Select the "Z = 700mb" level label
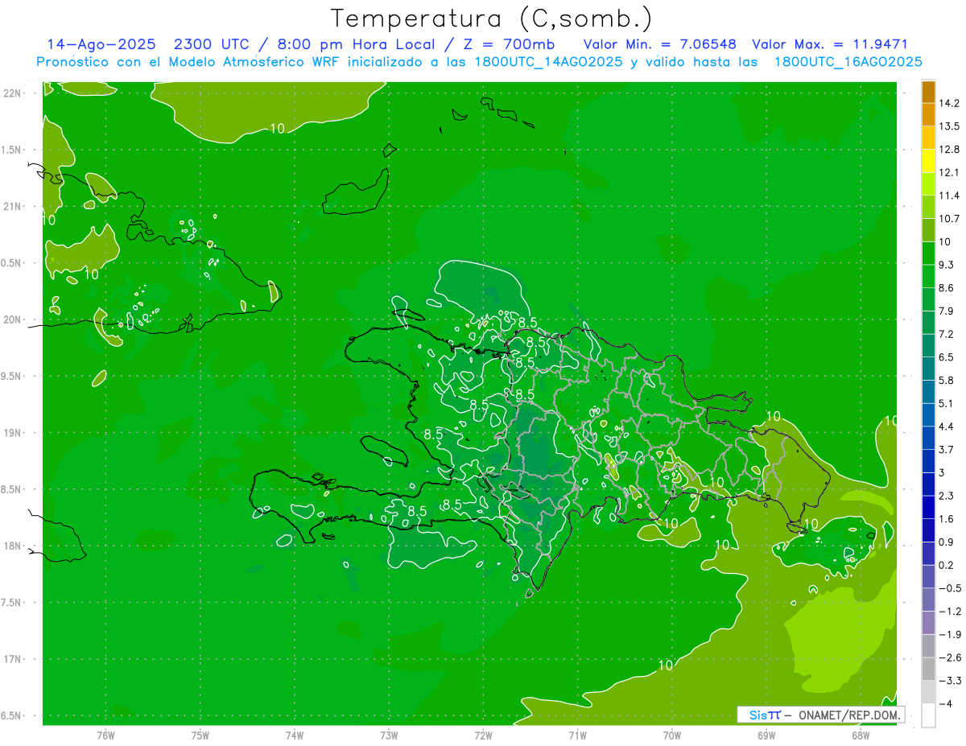The height and width of the screenshot is (746, 966). point(509,44)
